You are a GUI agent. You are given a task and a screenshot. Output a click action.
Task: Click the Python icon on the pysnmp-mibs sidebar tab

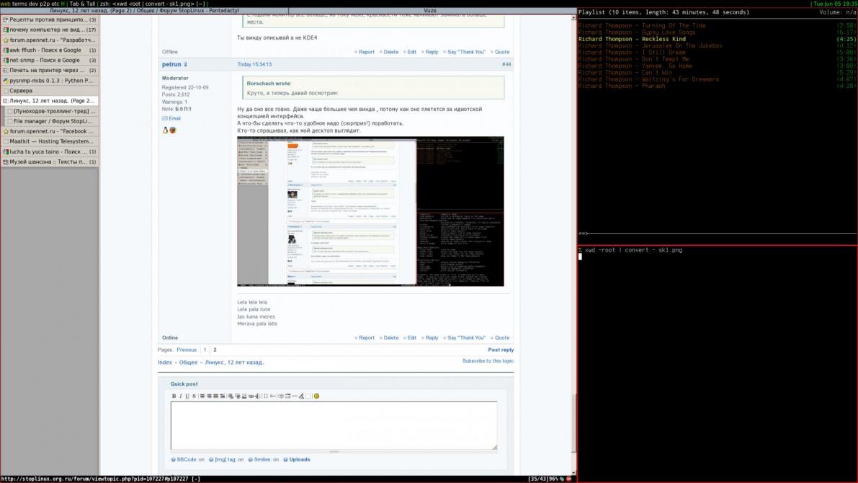[x=6, y=80]
